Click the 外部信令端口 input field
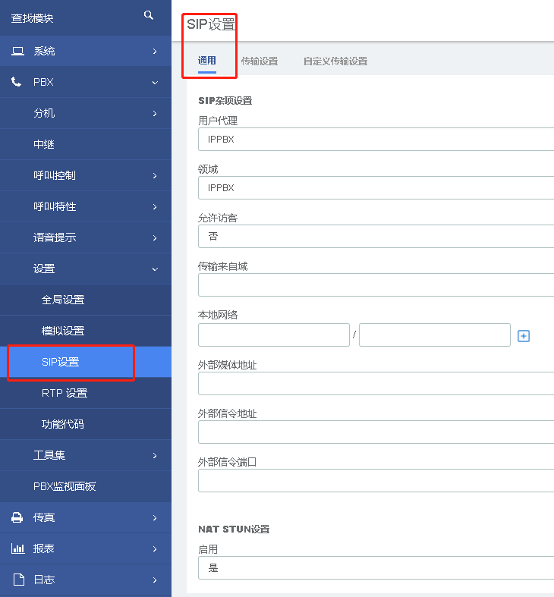 click(376, 480)
